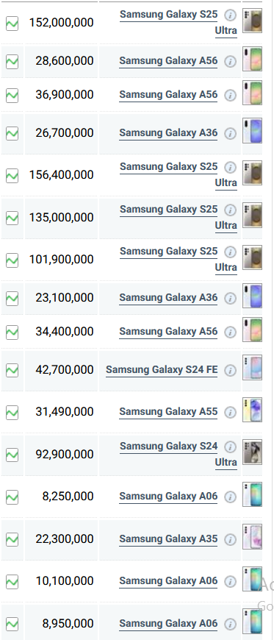View Samsung Galaxy A35 thumbnail image

pyautogui.click(x=253, y=536)
